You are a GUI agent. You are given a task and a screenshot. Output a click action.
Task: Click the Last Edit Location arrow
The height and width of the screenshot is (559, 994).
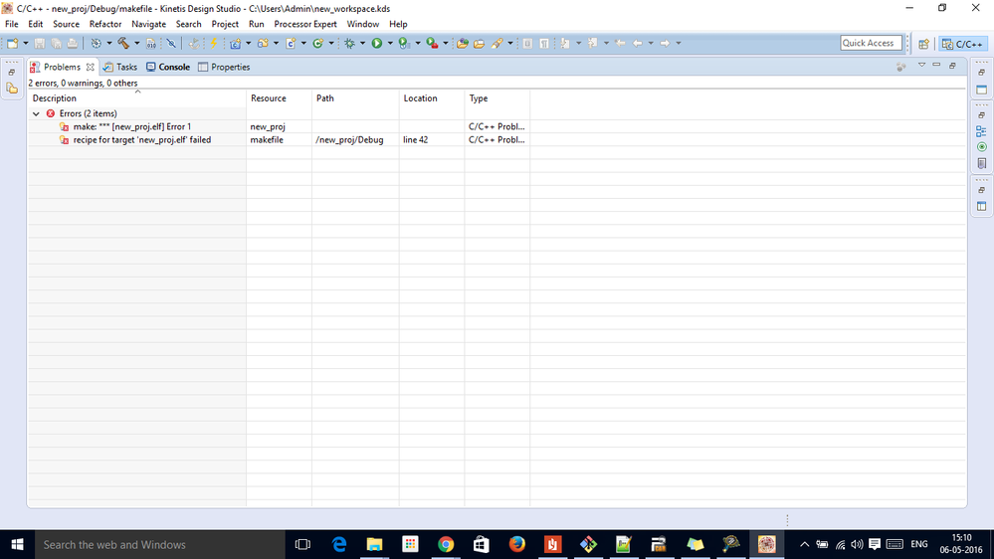click(620, 43)
